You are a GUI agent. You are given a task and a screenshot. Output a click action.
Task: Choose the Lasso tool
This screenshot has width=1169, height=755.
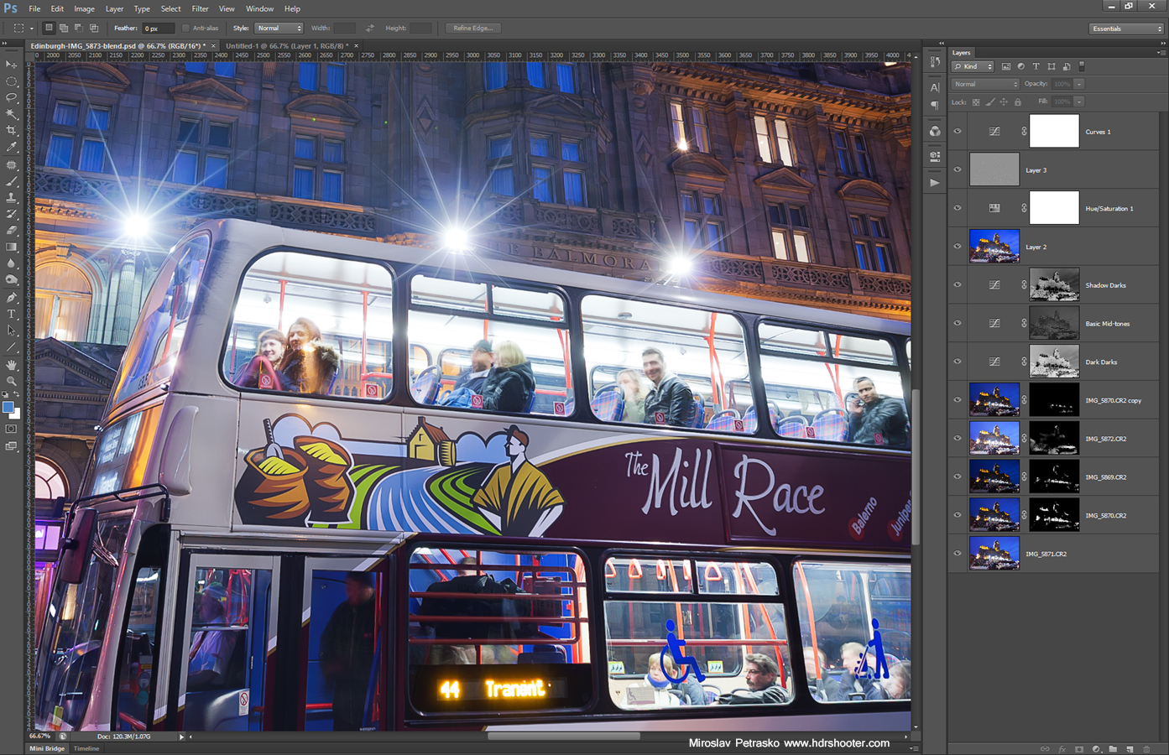pyautogui.click(x=11, y=98)
